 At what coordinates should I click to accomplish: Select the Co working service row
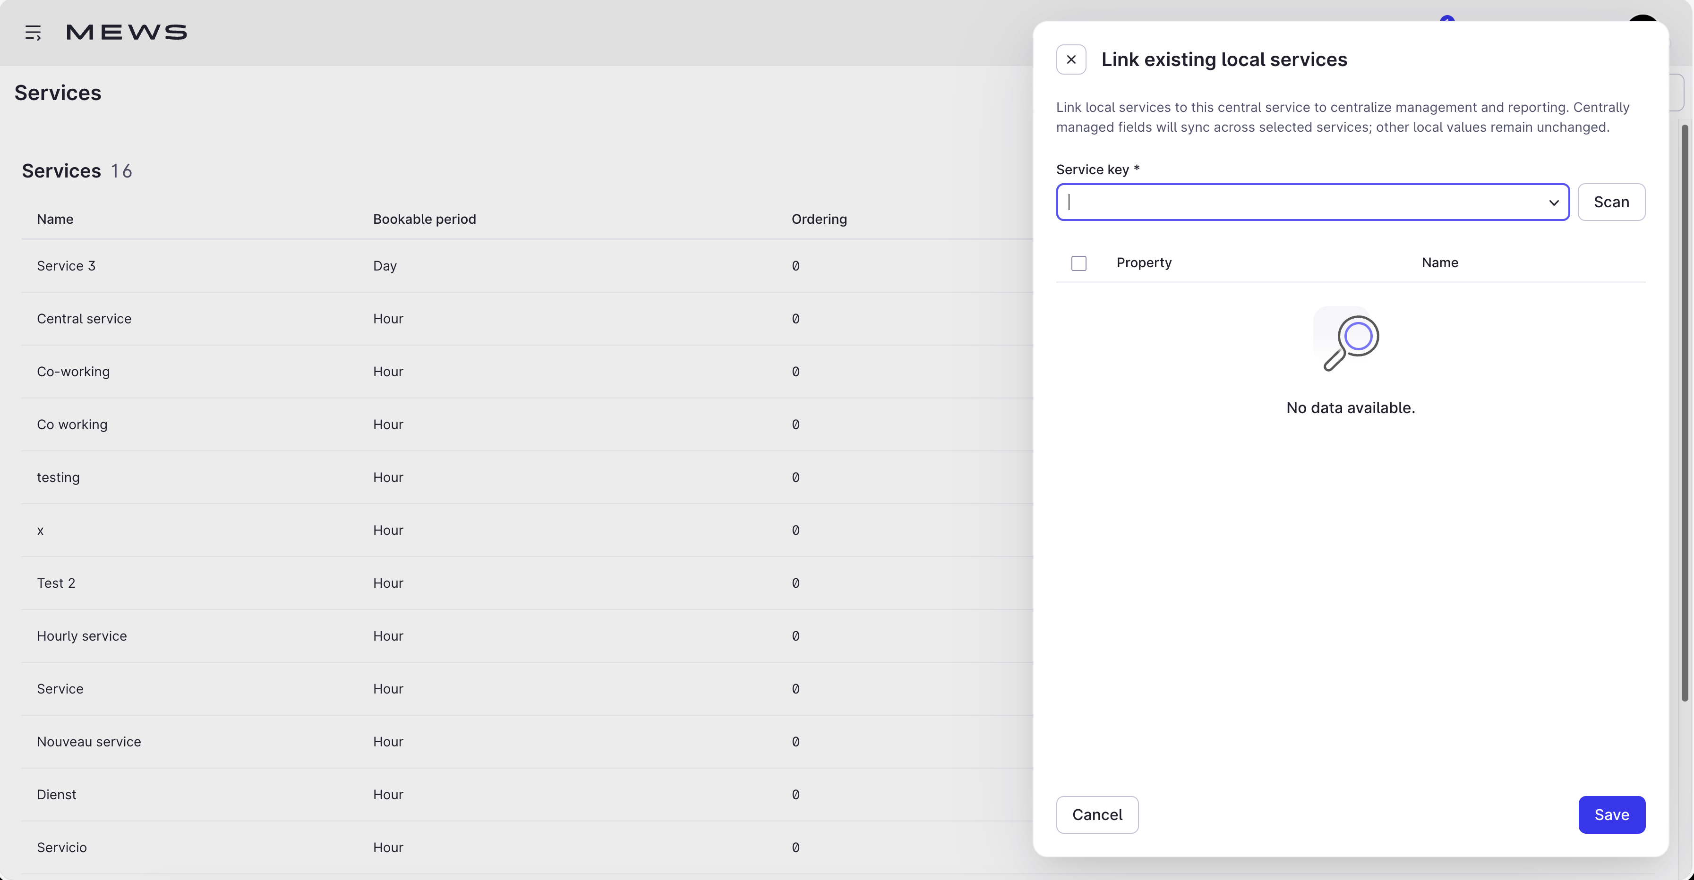(527, 425)
